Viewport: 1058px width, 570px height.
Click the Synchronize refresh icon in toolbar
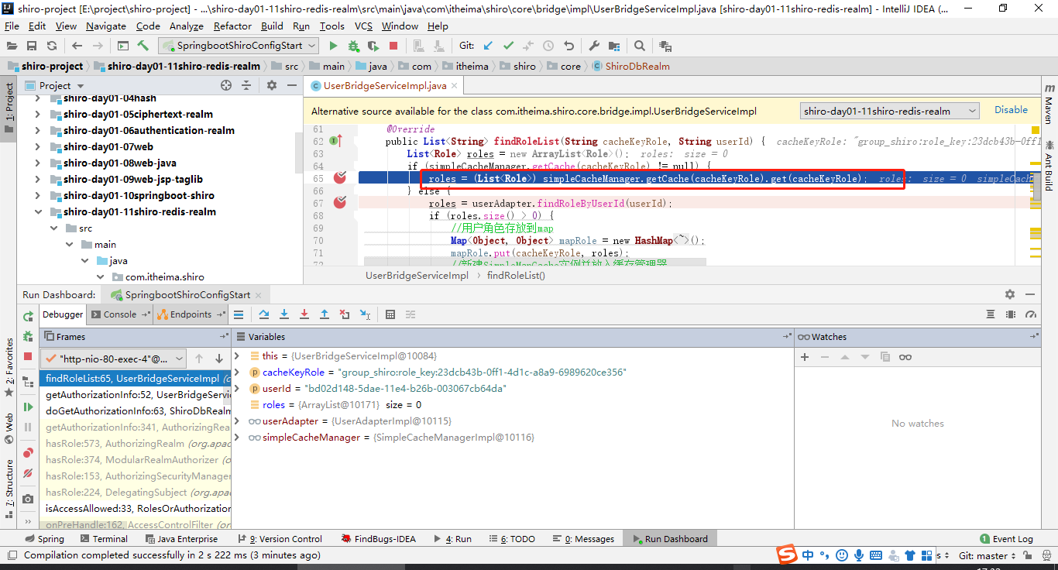[52, 46]
